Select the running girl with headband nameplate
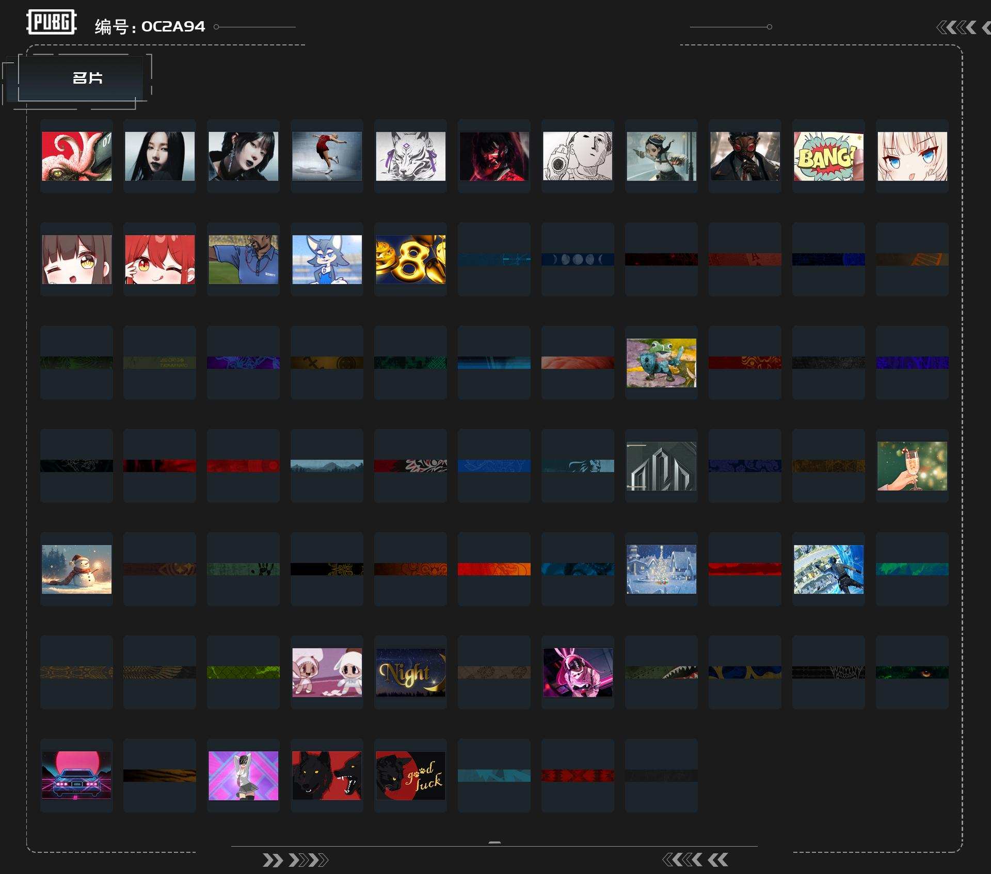The width and height of the screenshot is (991, 874). (x=661, y=156)
